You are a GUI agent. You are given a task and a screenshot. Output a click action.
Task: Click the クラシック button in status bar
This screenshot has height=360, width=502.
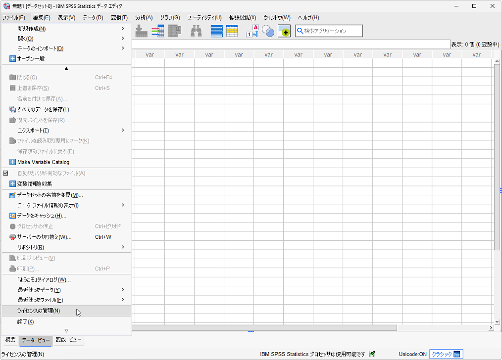(446, 354)
